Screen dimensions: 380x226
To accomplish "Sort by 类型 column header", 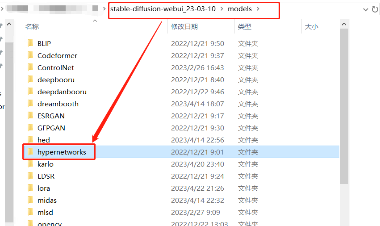I will [245, 27].
